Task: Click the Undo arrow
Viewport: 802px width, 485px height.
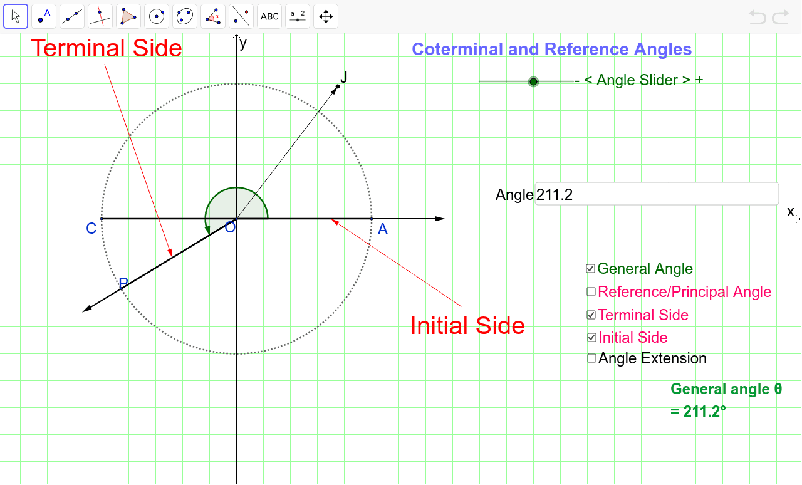Action: pos(758,17)
